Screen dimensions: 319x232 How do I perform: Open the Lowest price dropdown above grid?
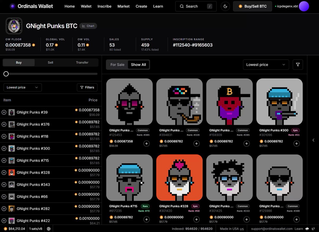(x=266, y=65)
